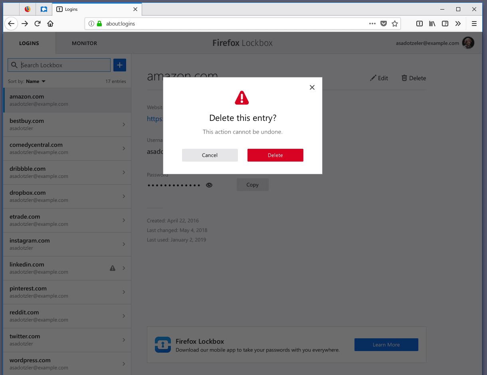Click the warning icon on the linkedin.com entry
This screenshot has width=487, height=375.
pos(113,268)
